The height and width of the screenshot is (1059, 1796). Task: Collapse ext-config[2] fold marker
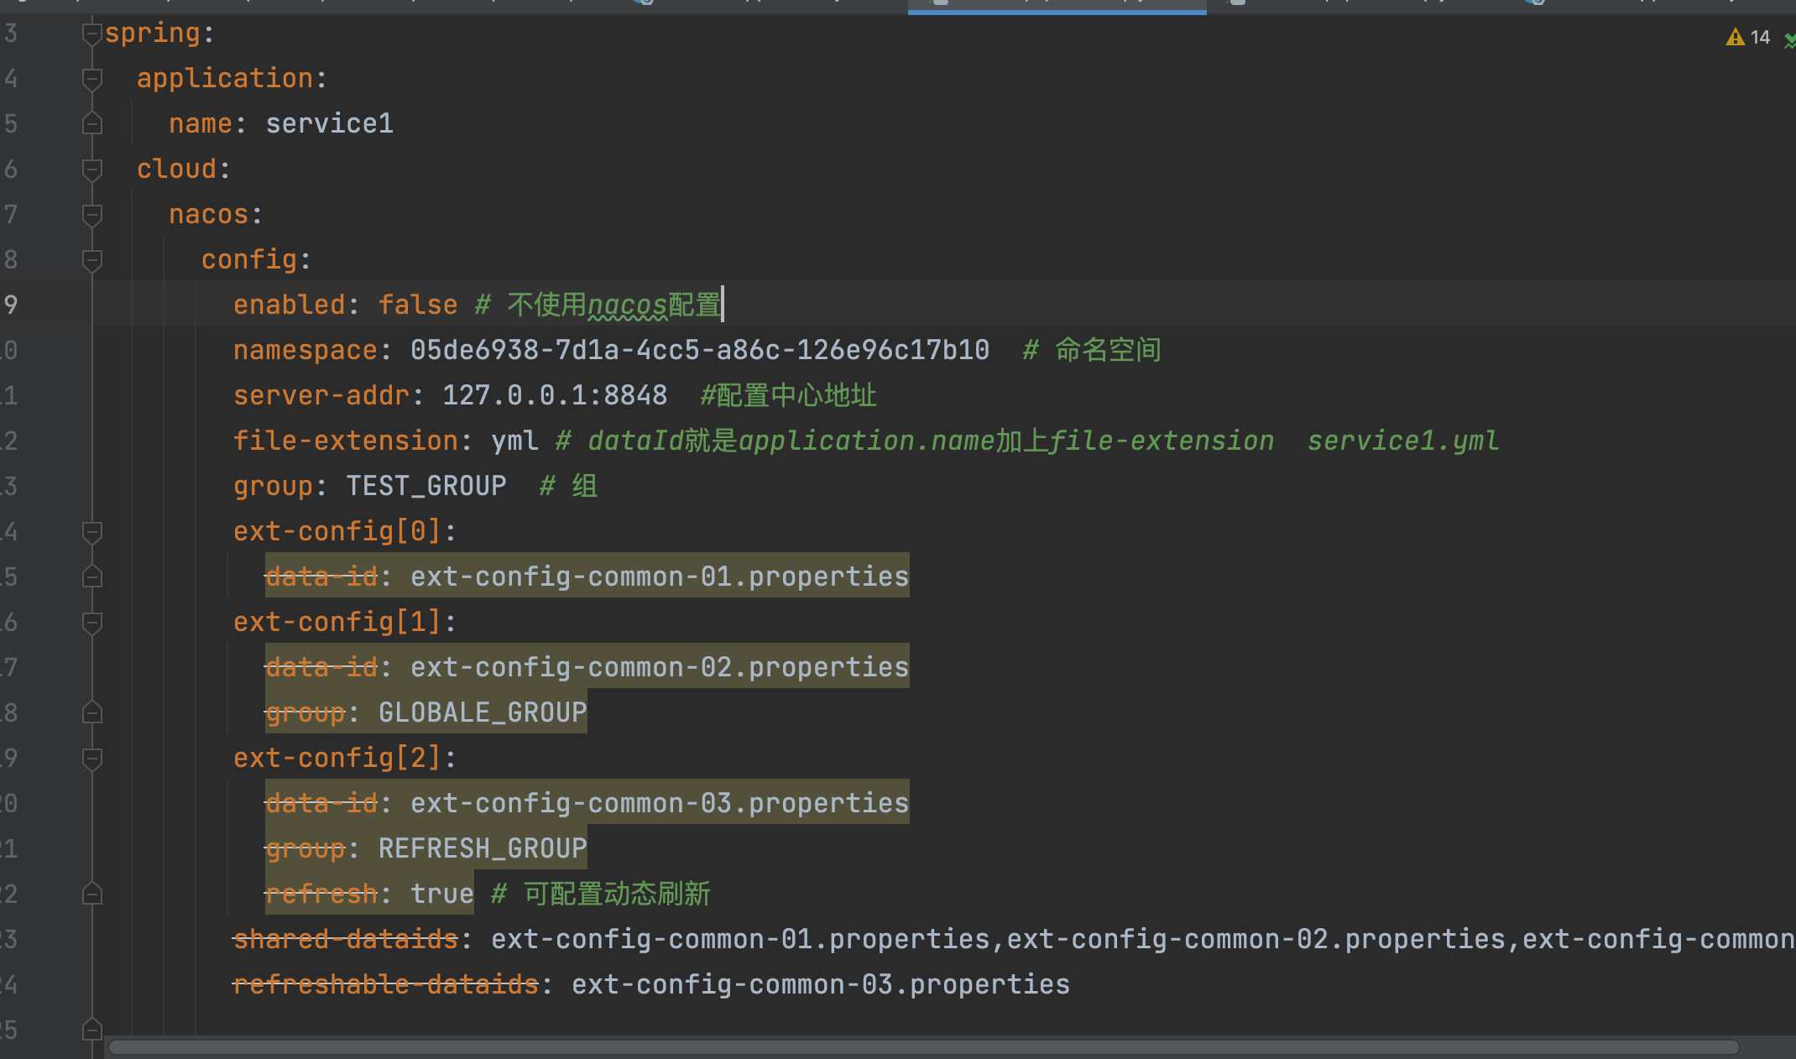91,759
